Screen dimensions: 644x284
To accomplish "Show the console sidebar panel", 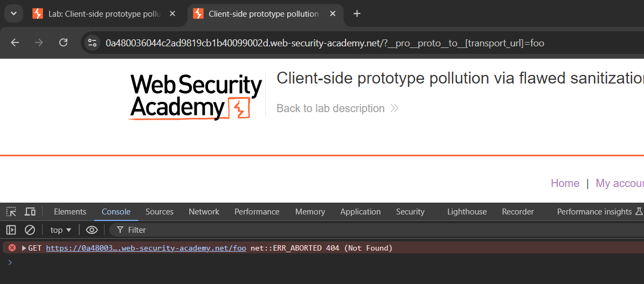I will coord(11,230).
